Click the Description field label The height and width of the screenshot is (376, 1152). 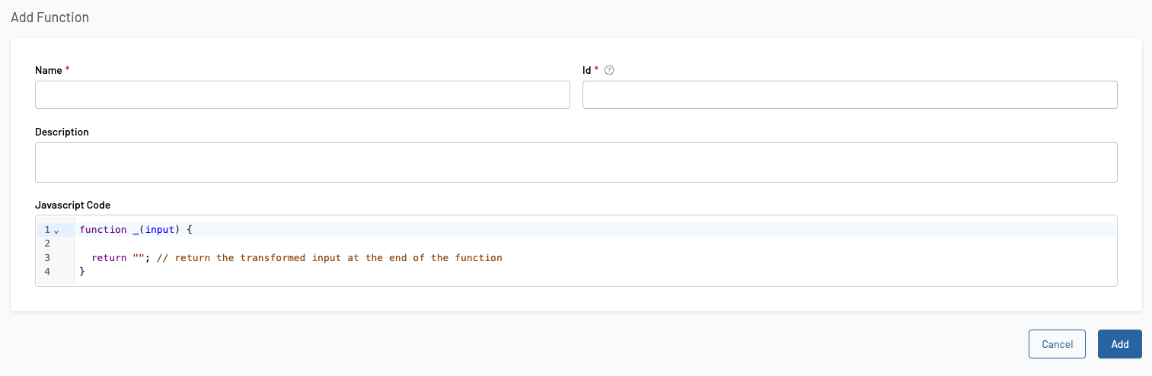pos(62,132)
